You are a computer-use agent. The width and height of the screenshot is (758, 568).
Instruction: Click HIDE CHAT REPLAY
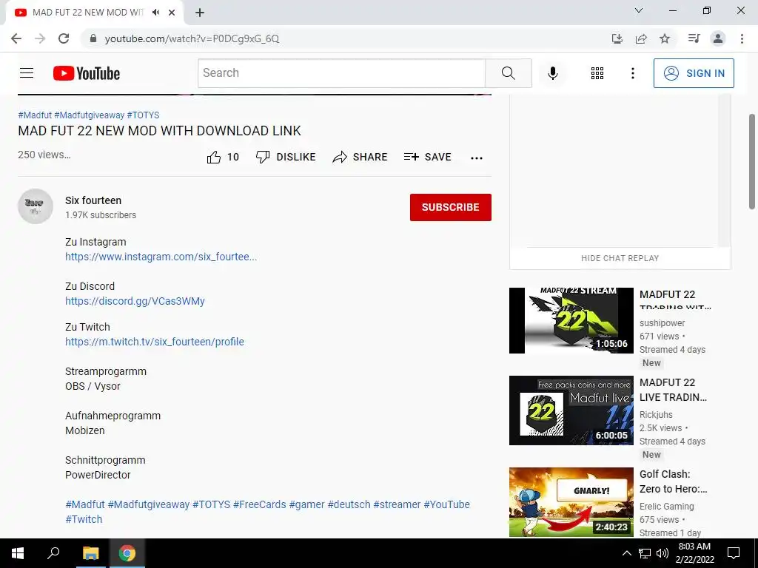620,258
